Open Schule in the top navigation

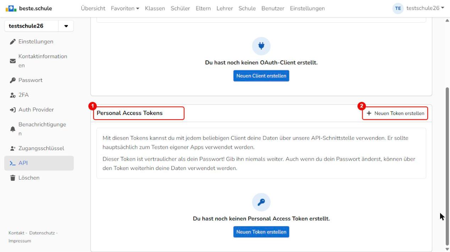point(247,8)
